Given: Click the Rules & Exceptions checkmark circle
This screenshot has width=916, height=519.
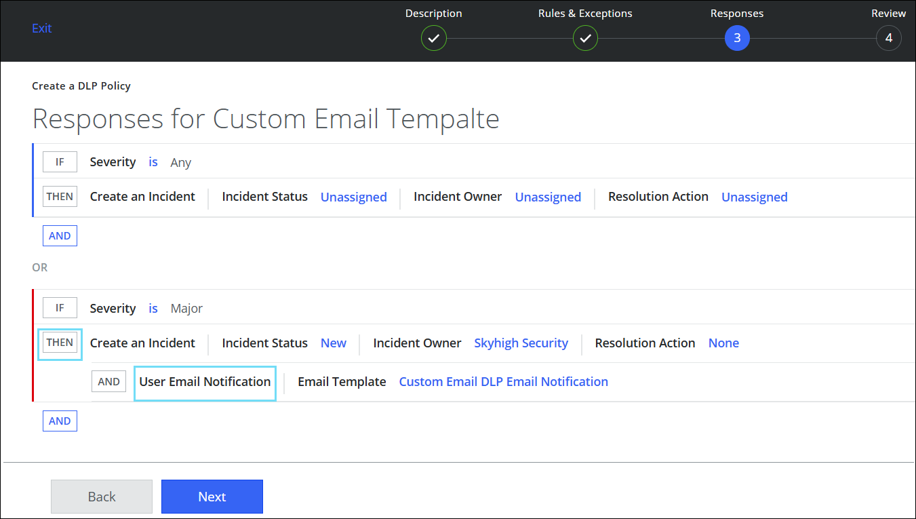Looking at the screenshot, I should click(585, 39).
